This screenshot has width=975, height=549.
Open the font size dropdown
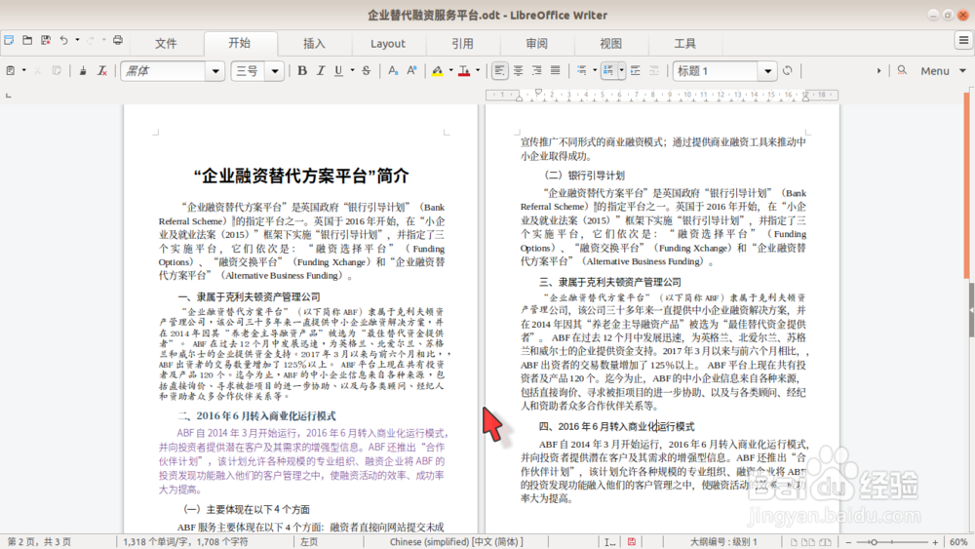[x=274, y=71]
